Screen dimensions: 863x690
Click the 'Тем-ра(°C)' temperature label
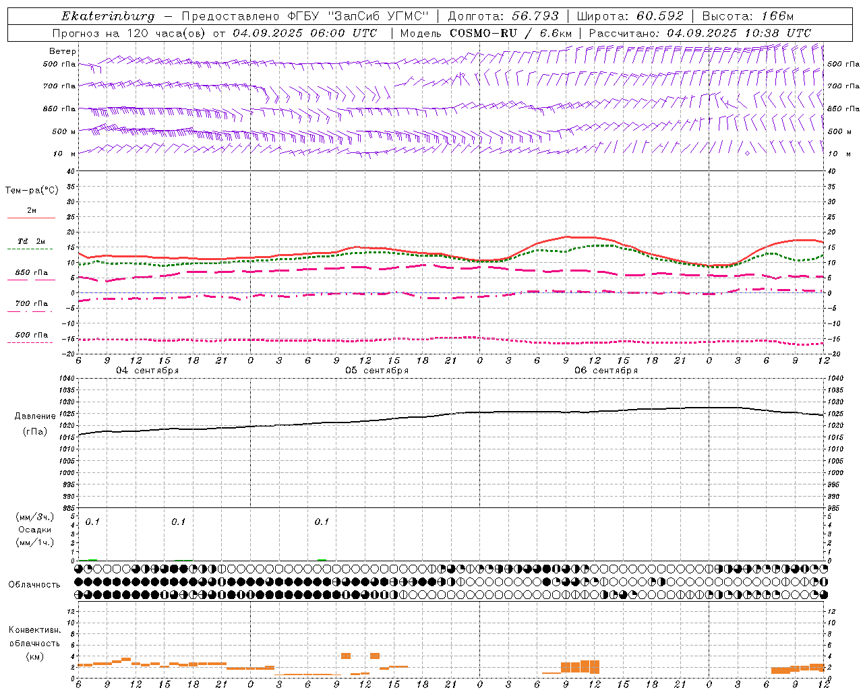(32, 191)
